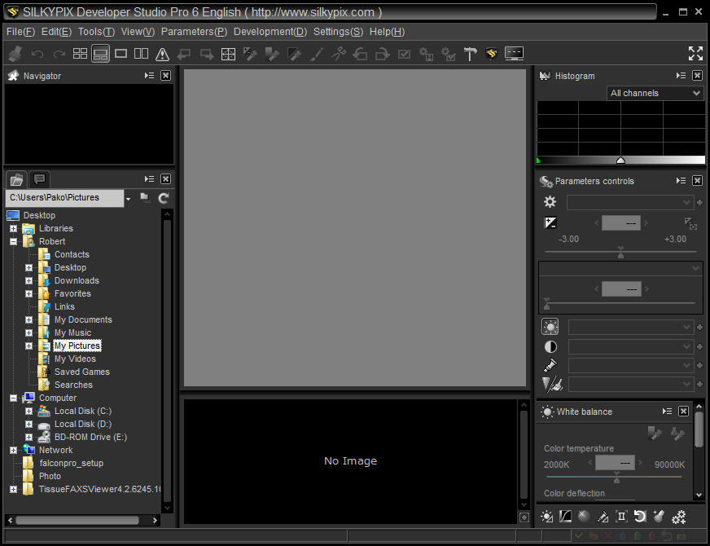Click the folder path input field
The image size is (710, 546).
[64, 198]
